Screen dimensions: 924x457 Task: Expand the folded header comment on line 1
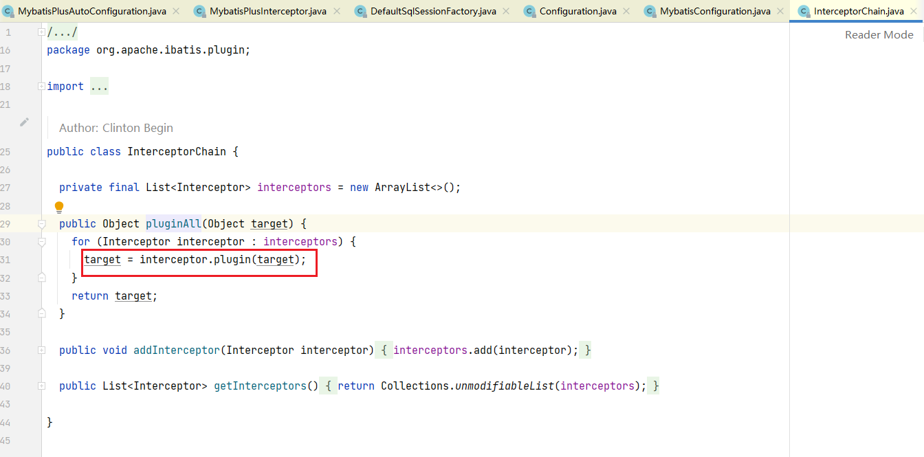[42, 32]
